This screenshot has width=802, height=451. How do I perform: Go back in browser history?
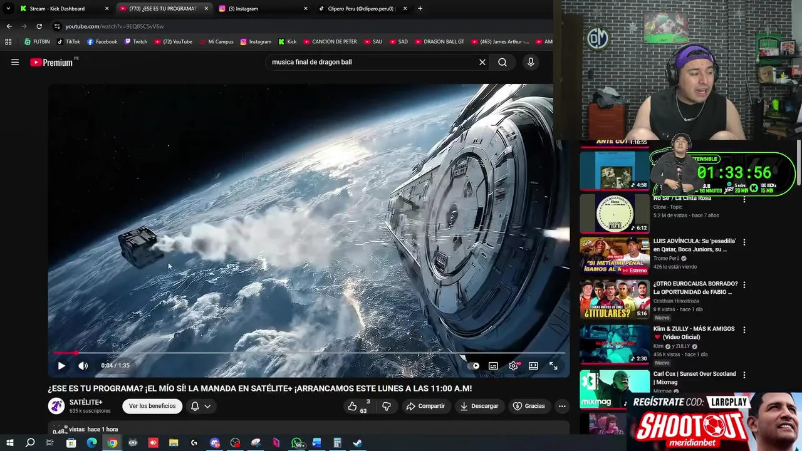[9, 26]
